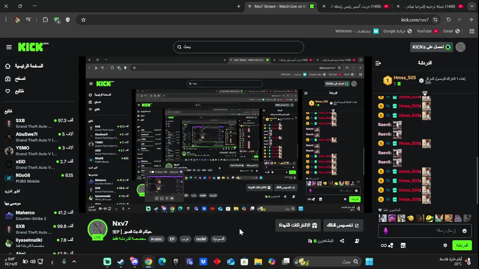
Task: Focus the إرسال رسالة chat message field
Action: pos(425,231)
